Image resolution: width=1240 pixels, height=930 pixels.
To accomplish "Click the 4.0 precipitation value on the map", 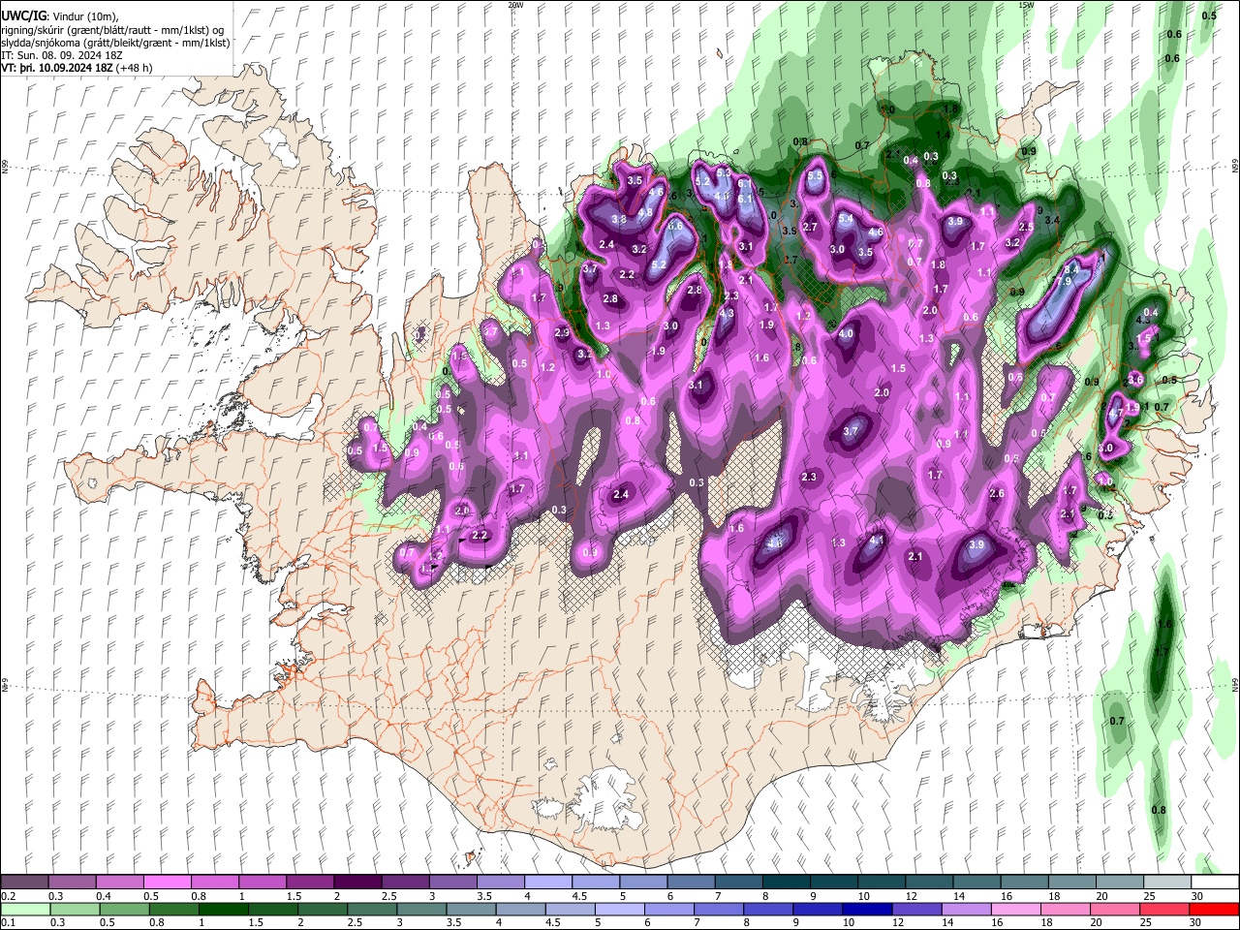I will [x=846, y=333].
